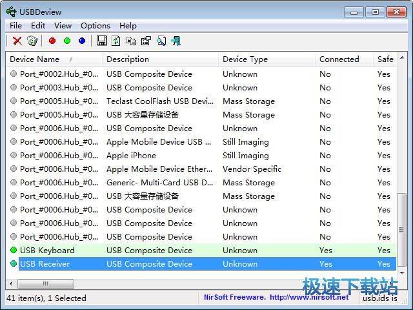Sort list by Connected column header
The image size is (413, 310).
[x=339, y=59]
